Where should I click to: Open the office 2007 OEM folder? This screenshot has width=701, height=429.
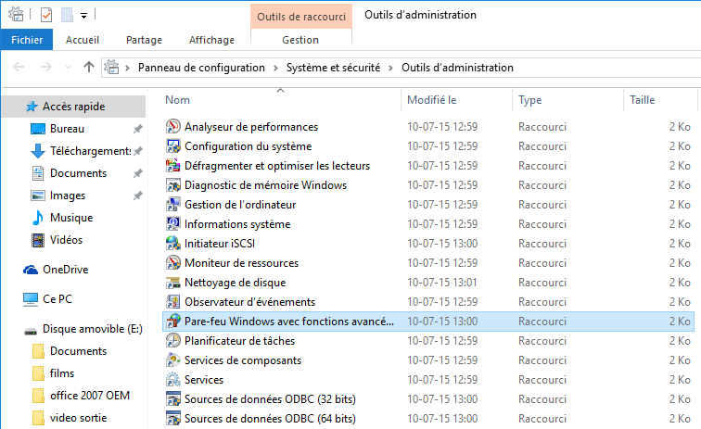click(90, 396)
